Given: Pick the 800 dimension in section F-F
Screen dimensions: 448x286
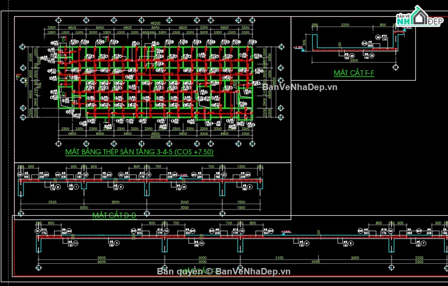Looking at the screenshot, I should (383, 25).
